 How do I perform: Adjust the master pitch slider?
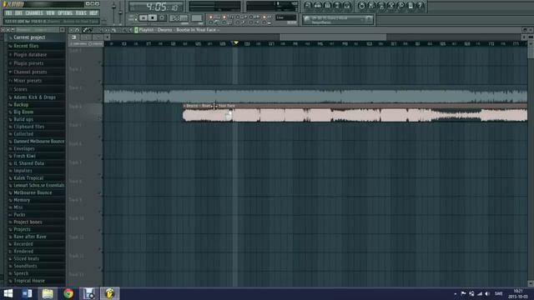pyautogui.click(x=120, y=12)
